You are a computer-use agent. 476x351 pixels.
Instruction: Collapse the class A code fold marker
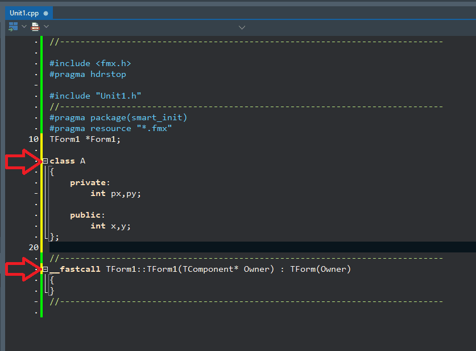45,161
